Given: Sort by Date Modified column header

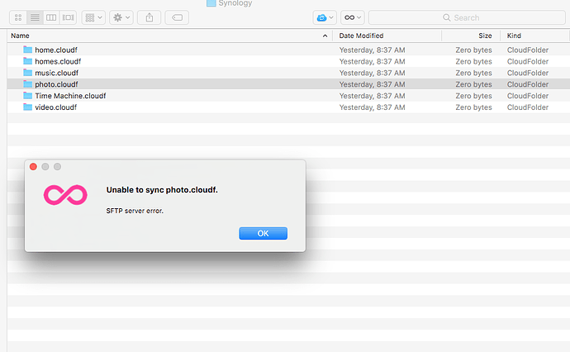Looking at the screenshot, I should pos(387,36).
